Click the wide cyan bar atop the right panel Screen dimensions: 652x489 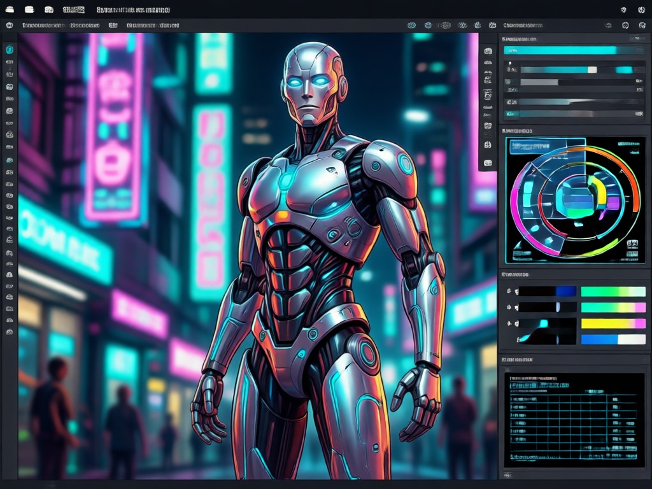pos(574,50)
